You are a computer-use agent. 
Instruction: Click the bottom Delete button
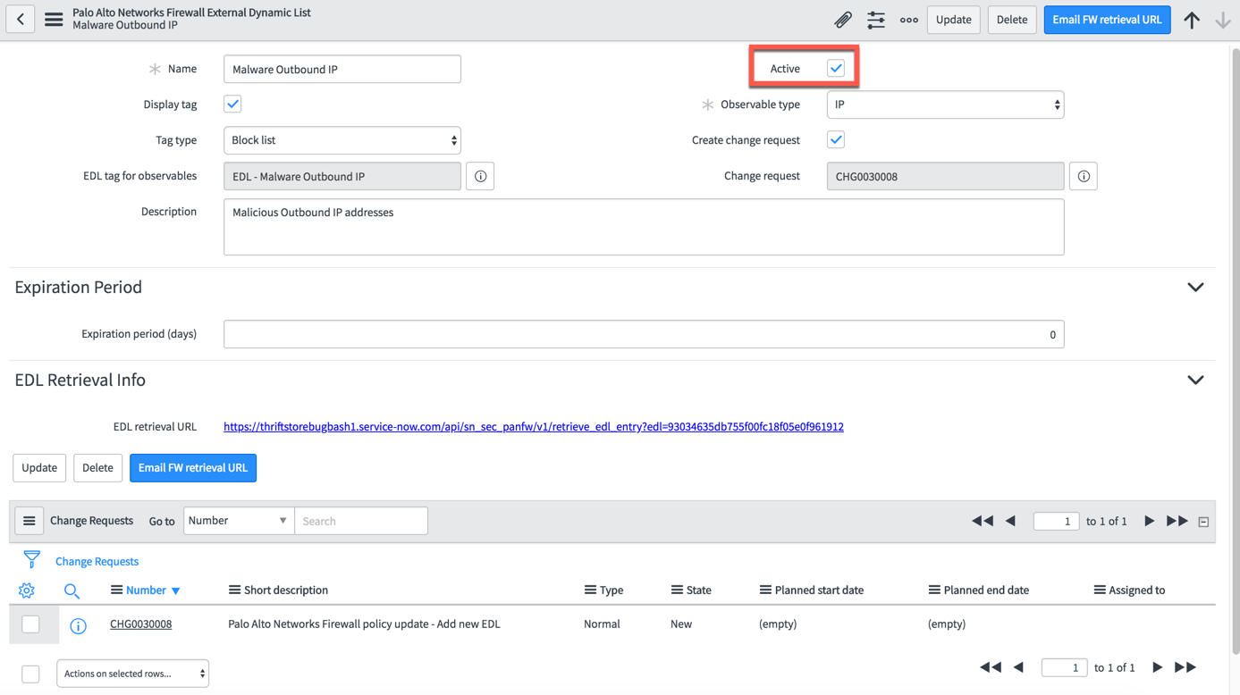tap(97, 468)
